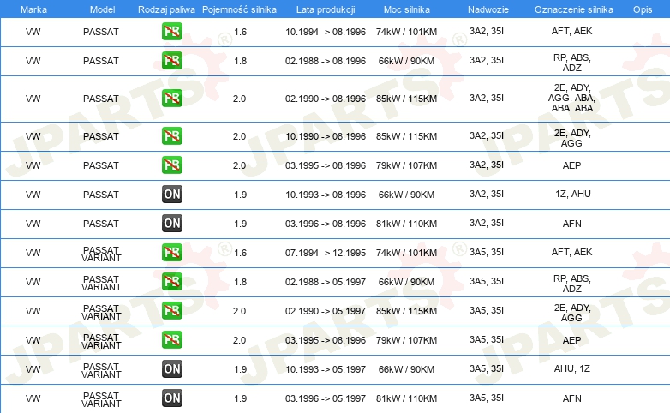
Task: Click petrol icon in Passat Variant 1.8 row
Action: click(x=171, y=281)
